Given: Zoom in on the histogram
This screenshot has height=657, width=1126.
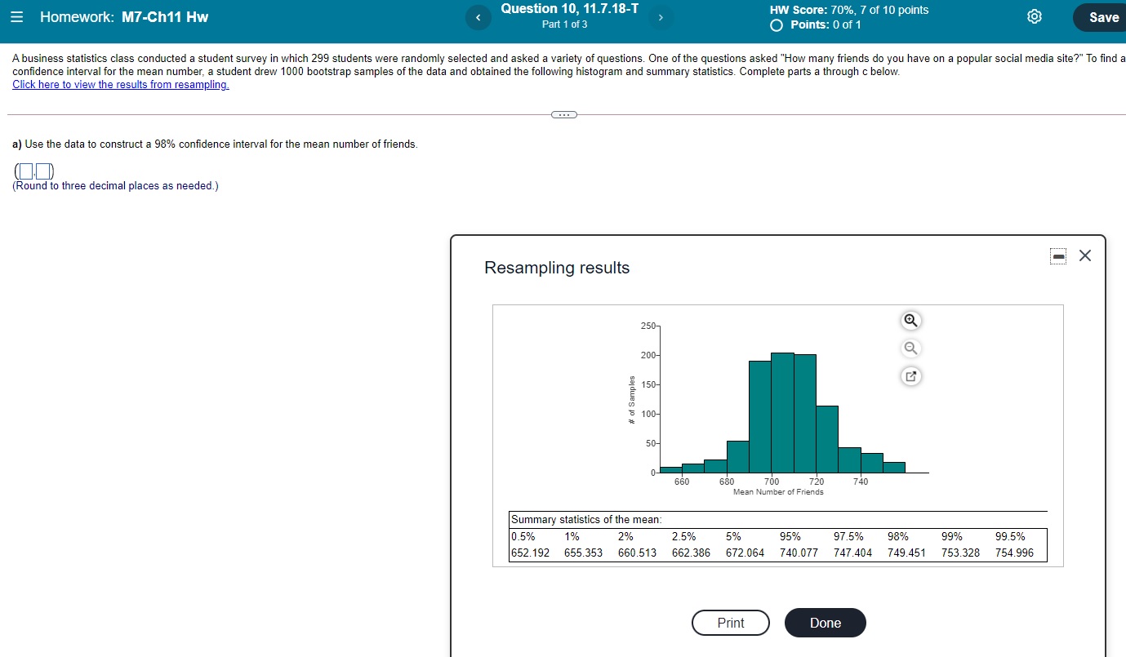Looking at the screenshot, I should (911, 321).
